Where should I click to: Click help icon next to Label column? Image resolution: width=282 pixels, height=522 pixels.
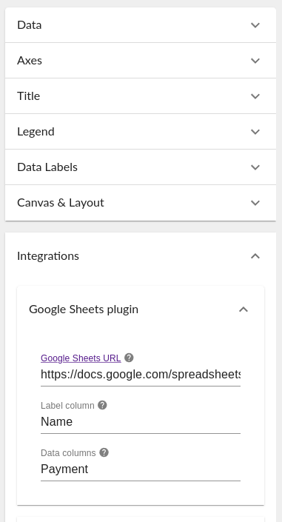pos(103,405)
